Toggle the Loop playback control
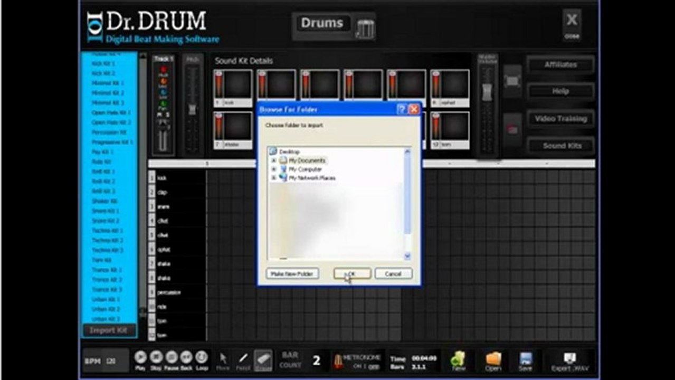This screenshot has height=380, width=675. coord(202,357)
